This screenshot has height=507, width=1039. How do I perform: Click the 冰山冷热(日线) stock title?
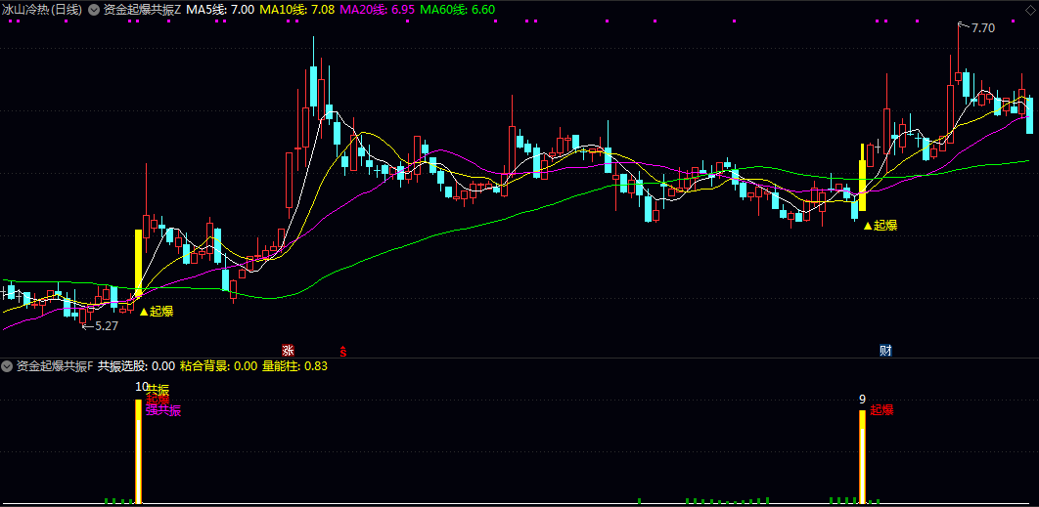click(x=42, y=10)
